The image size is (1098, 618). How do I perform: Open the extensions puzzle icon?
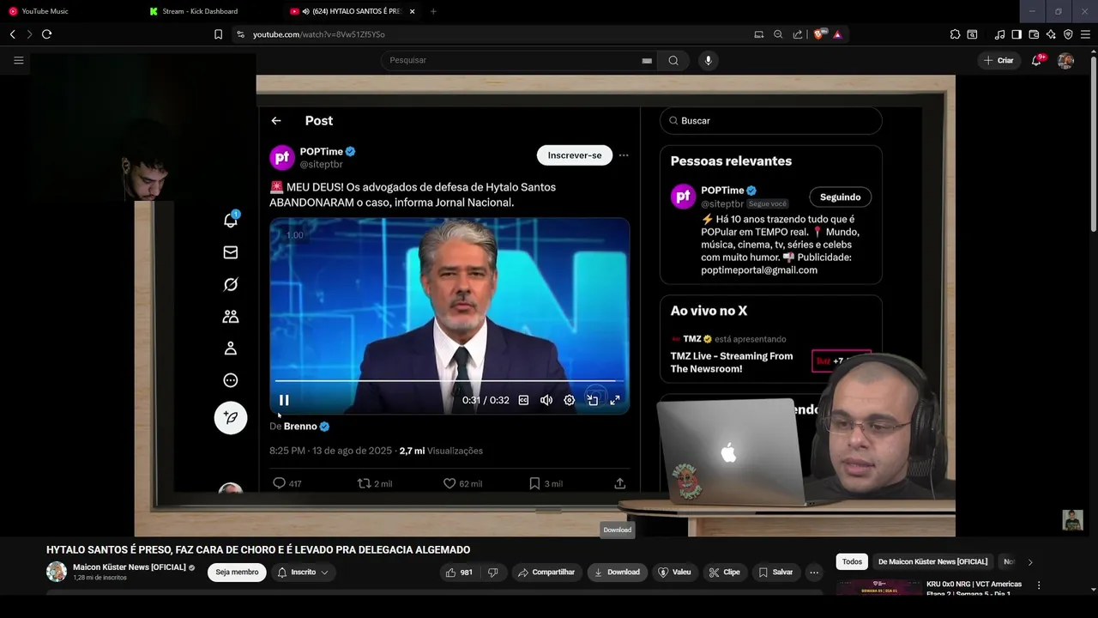(x=955, y=34)
